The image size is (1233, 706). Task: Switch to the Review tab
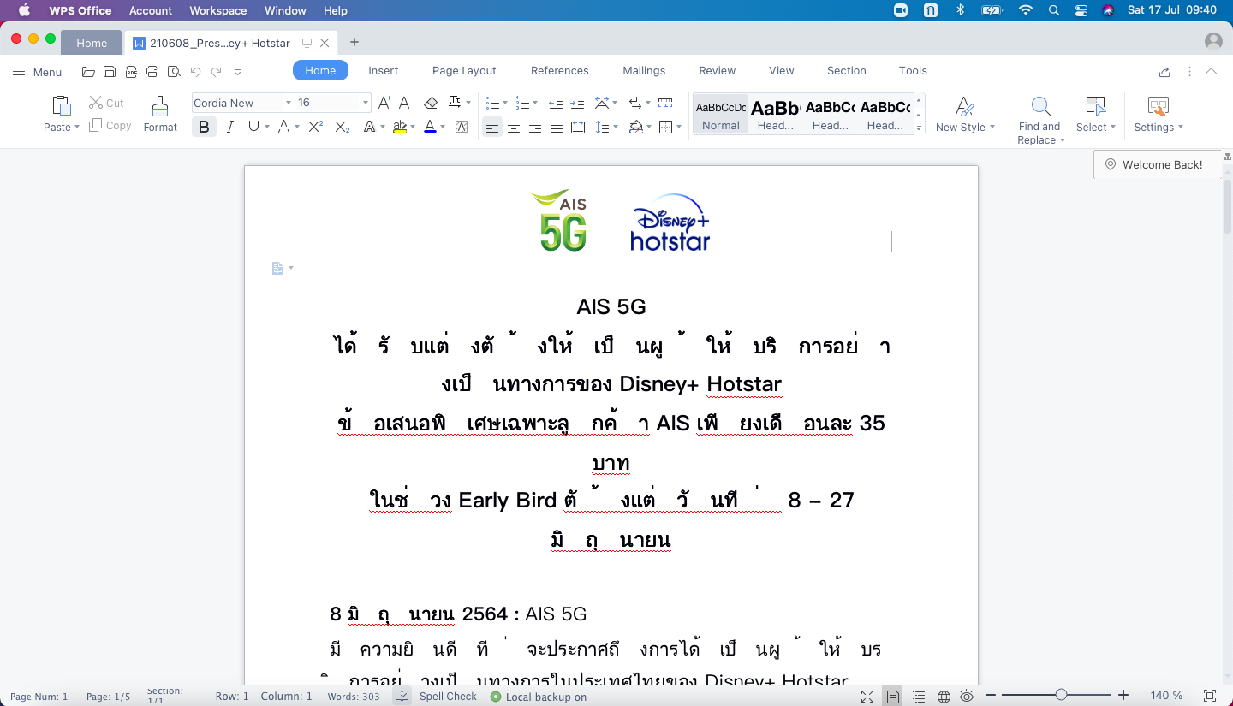coord(717,70)
